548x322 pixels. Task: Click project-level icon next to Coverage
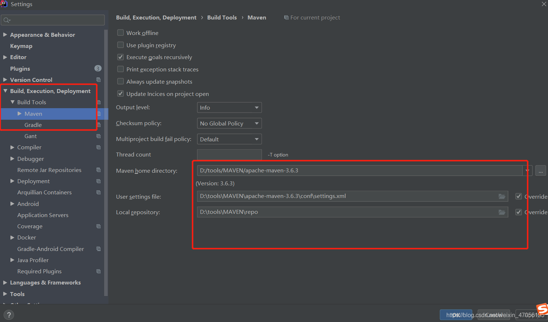(x=98, y=226)
